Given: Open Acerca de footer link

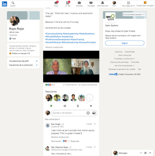Looking at the screenshot, I should (x=119, y=52).
